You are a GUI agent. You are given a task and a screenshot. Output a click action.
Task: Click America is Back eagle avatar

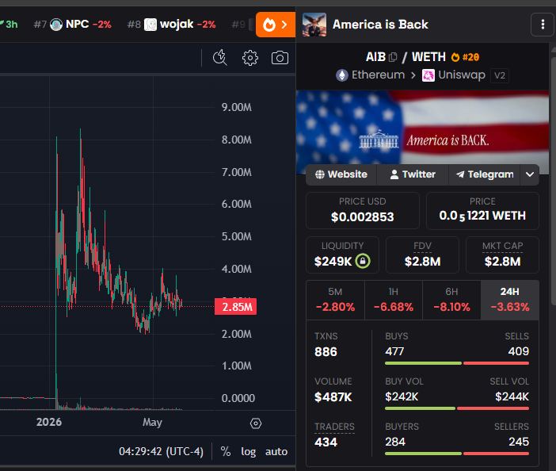point(314,25)
